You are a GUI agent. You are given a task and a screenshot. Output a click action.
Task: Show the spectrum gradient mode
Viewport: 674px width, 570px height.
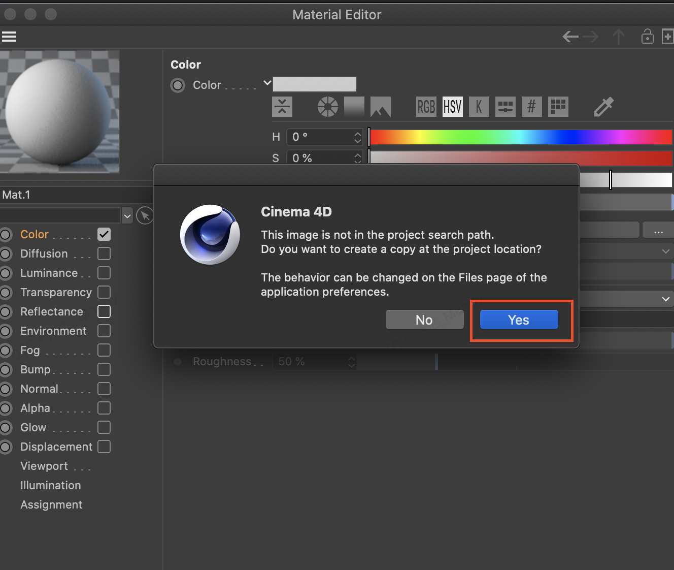[354, 107]
